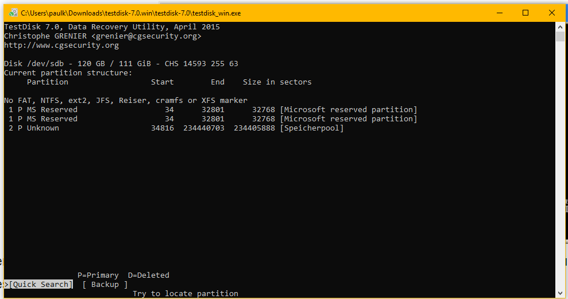Screen dimensions: 568x299
Task: Click the second MS Reserved partition row
Action: 210,119
